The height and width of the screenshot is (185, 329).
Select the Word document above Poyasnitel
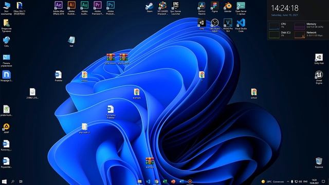point(6,145)
